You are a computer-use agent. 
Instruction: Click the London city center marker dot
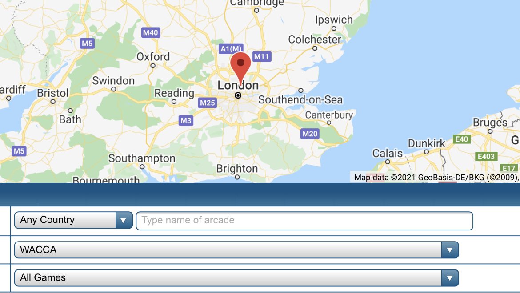click(x=238, y=95)
